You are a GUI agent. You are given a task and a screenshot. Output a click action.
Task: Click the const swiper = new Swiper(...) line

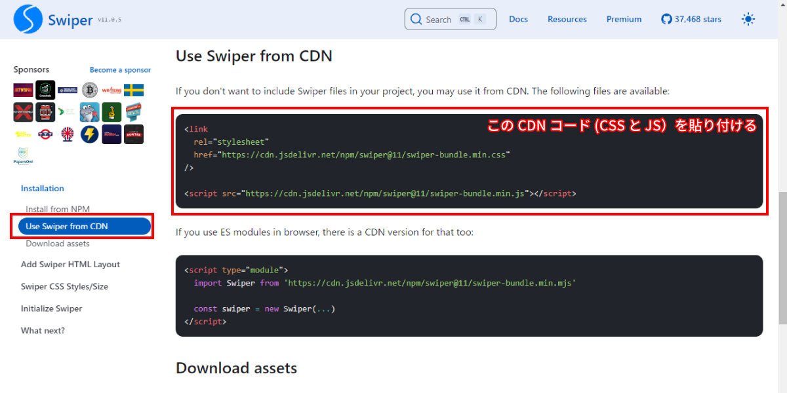[264, 309]
